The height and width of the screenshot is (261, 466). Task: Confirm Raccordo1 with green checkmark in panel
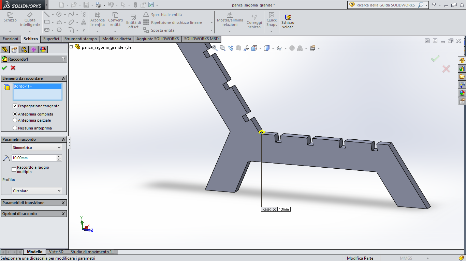[4, 67]
